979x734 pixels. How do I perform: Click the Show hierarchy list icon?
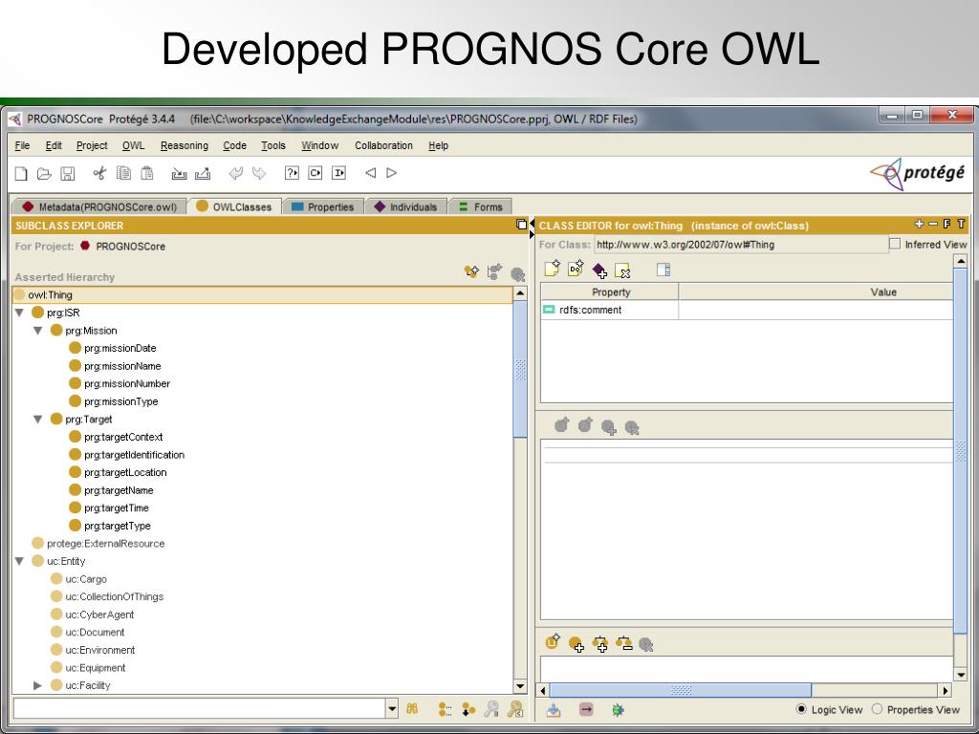(445, 709)
